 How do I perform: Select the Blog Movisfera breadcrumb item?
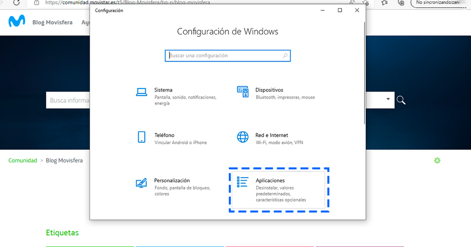click(64, 161)
